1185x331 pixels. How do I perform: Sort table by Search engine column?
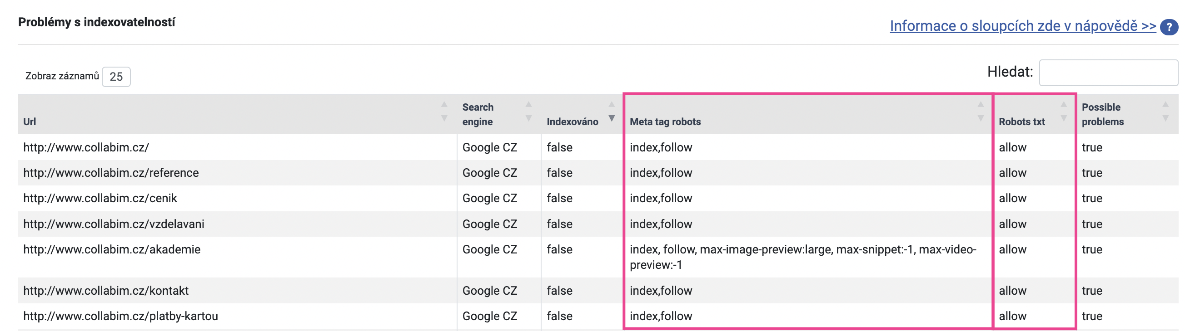pos(528,112)
